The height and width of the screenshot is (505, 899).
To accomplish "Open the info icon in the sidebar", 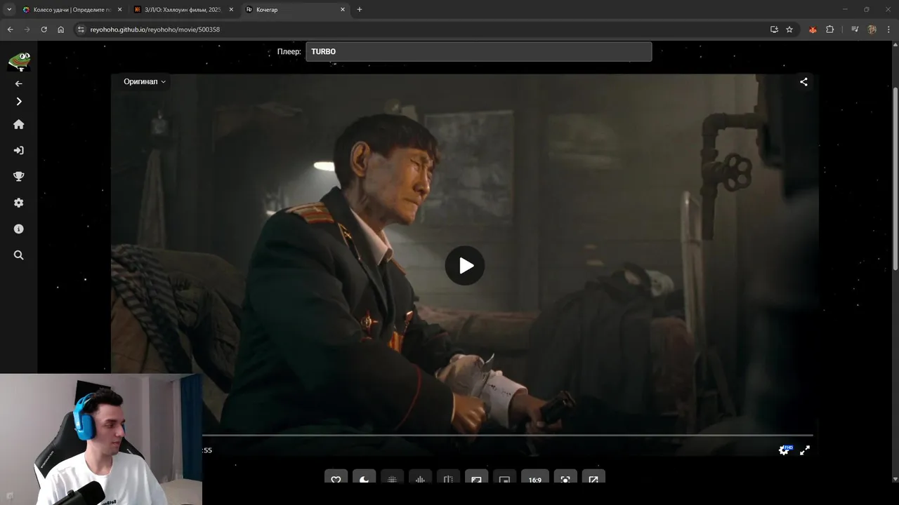I will pyautogui.click(x=19, y=229).
